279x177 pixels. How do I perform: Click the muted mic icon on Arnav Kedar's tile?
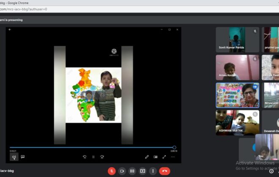coord(255,59)
